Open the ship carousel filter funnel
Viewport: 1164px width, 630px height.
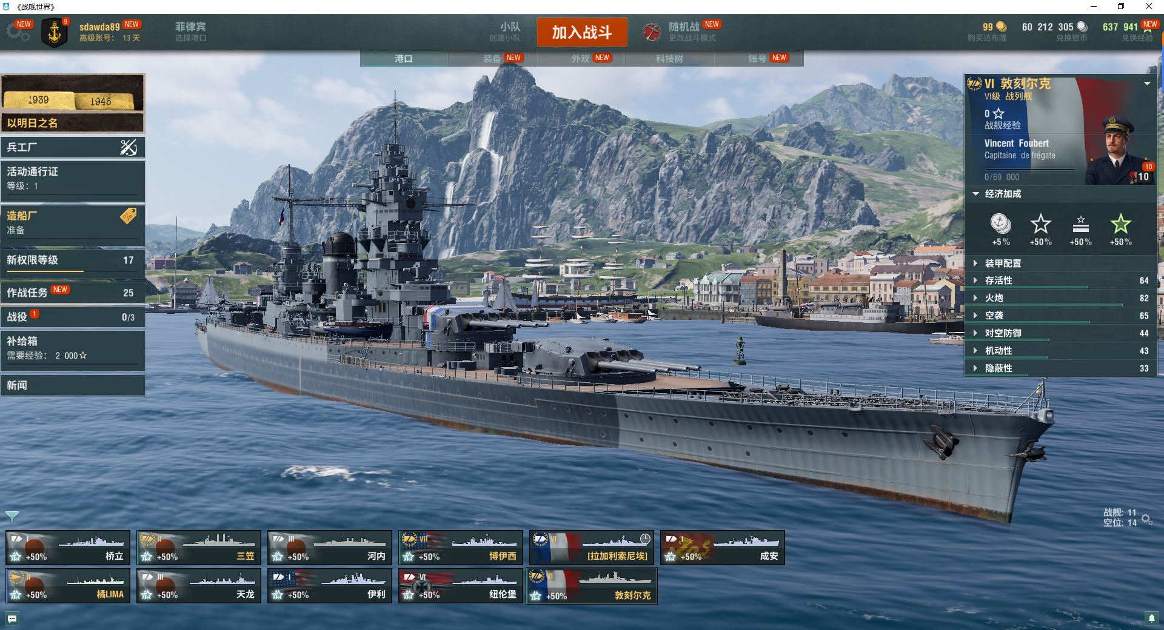(x=12, y=517)
